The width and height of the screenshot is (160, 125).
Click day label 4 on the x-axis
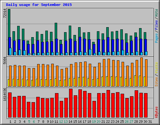(24, 122)
